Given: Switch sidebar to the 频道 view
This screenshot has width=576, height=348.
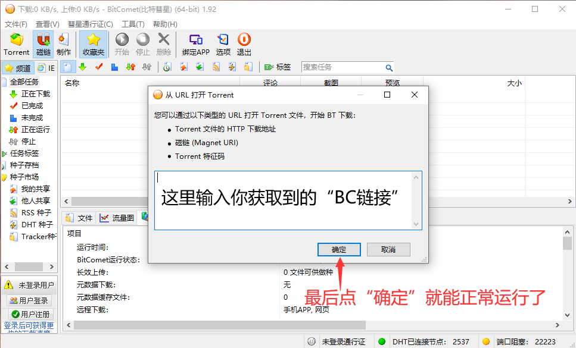Looking at the screenshot, I should pos(18,68).
